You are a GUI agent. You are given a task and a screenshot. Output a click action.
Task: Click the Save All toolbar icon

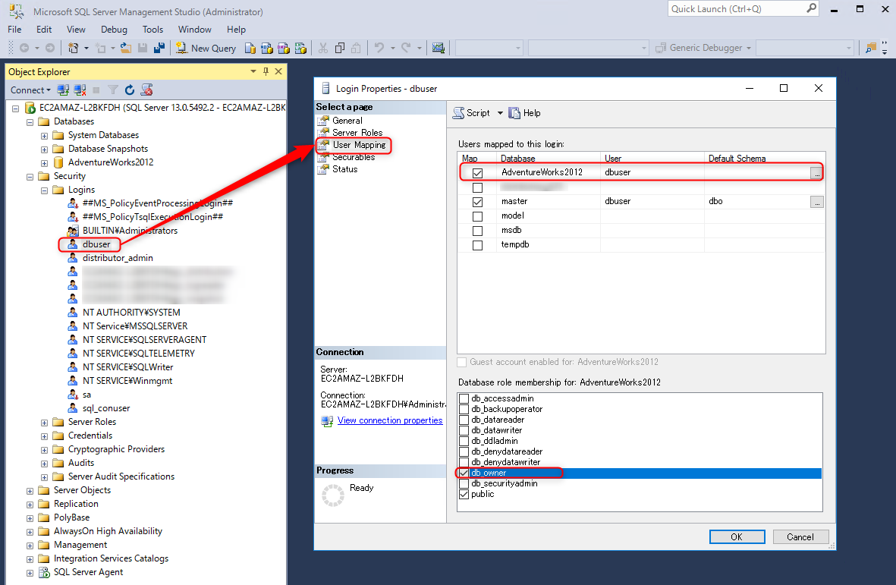159,48
